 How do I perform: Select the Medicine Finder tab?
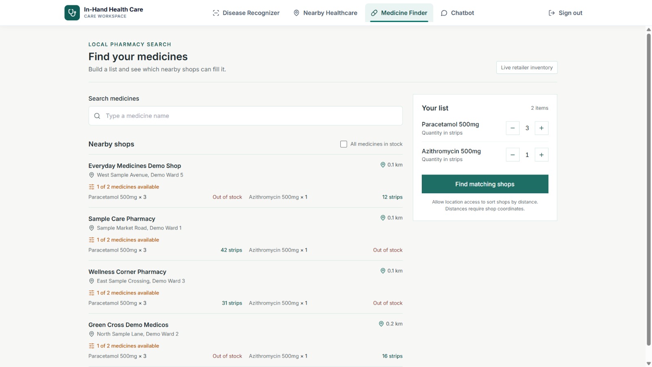tap(399, 13)
